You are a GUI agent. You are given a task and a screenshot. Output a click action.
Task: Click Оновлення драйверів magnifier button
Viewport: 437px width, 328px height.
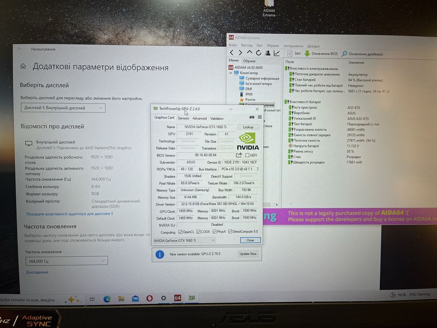[362, 54]
